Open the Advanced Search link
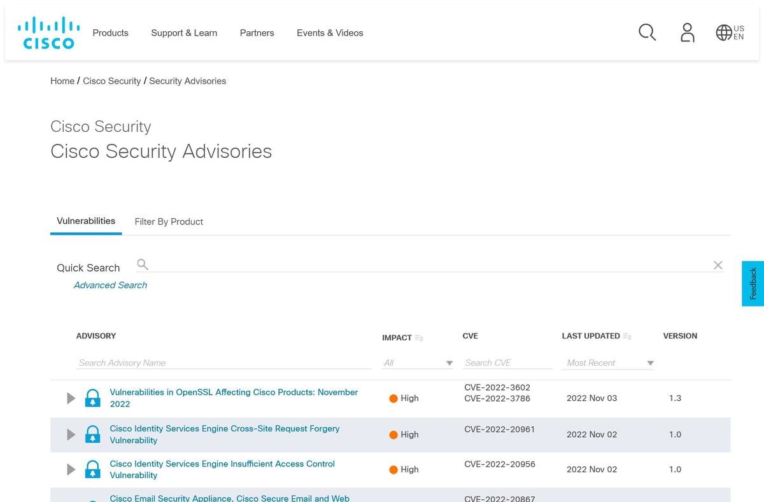This screenshot has width=764, height=502. (x=110, y=285)
